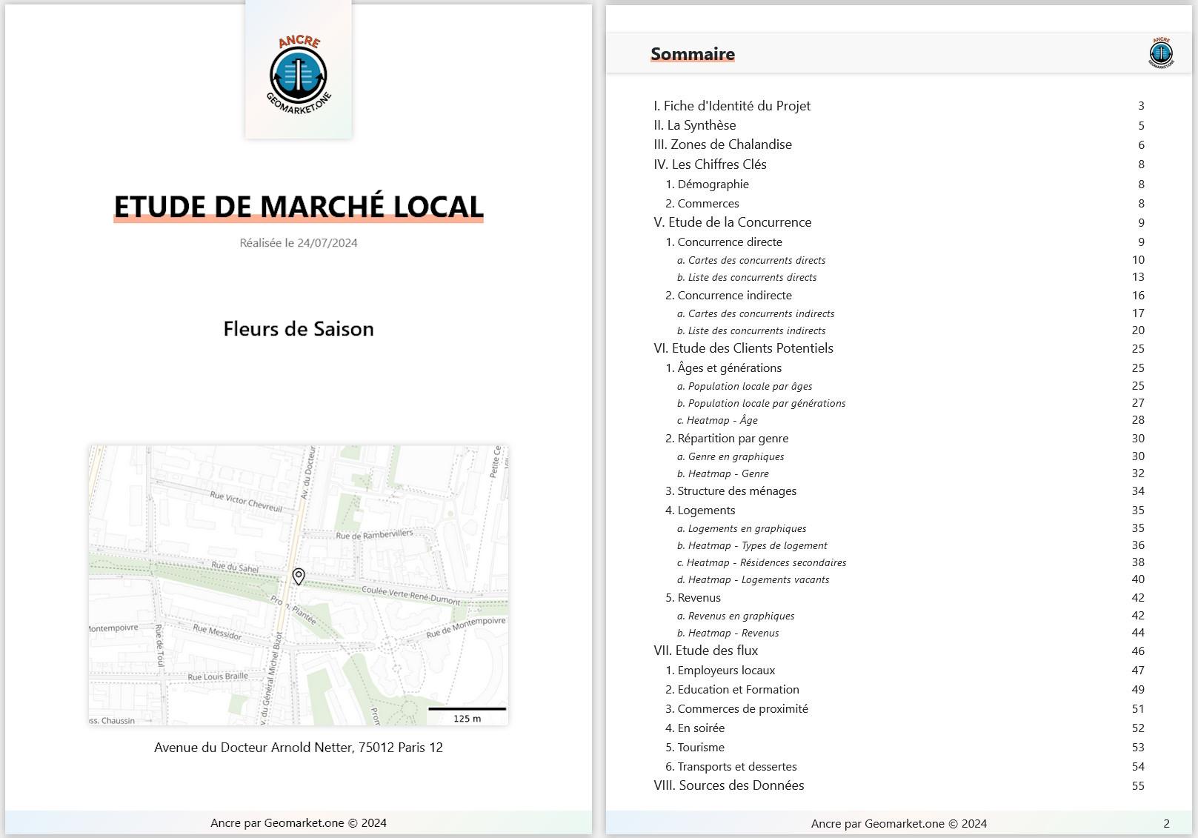Jump to 'VI. Etude des Clients Potentiels'
1198x838 pixels.
coord(743,348)
